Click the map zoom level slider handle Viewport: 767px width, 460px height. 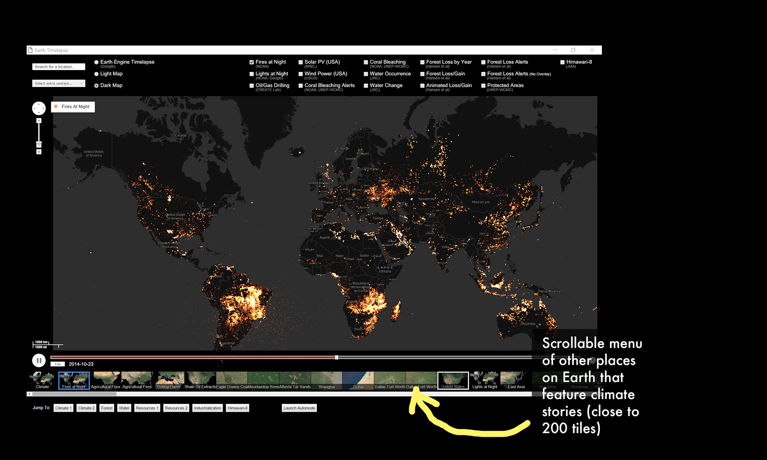[x=39, y=142]
